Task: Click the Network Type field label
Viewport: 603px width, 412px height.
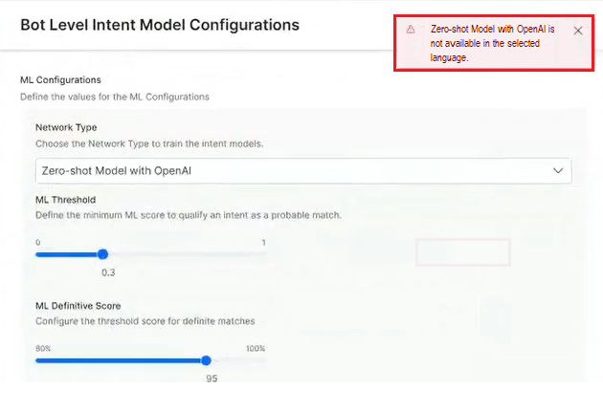Action: (66, 127)
